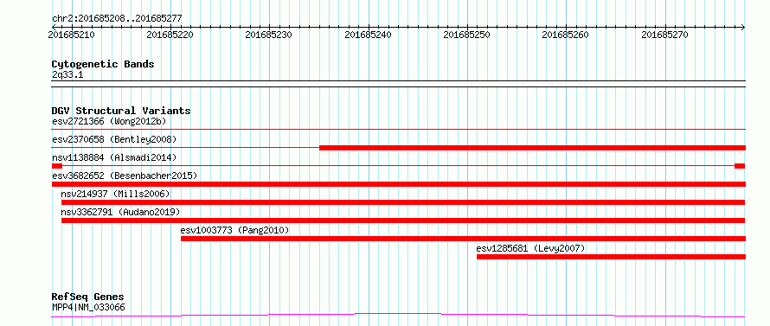
Task: Open esv3682652 (Besenbacher2015) variant details
Action: [125, 176]
